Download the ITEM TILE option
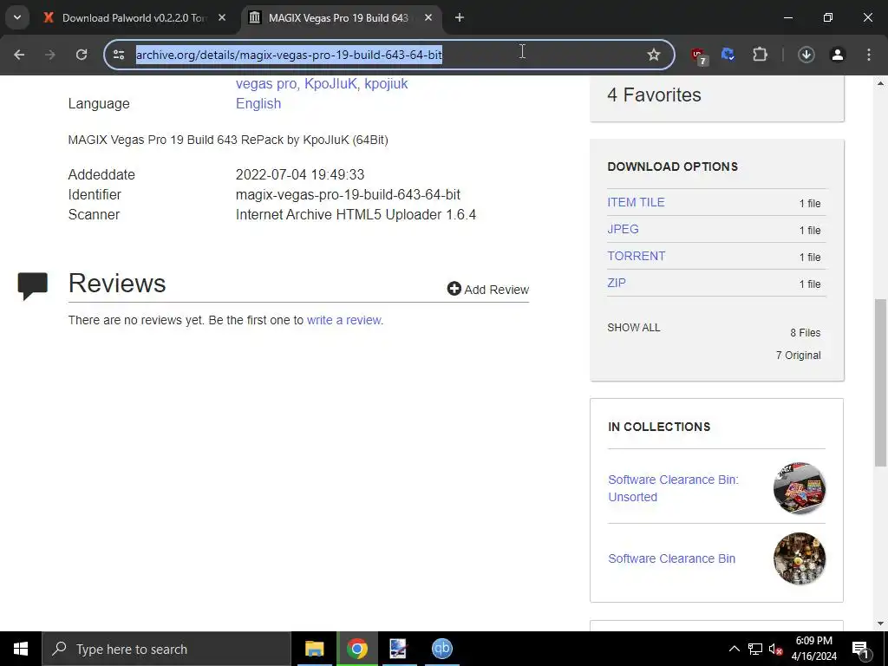The height and width of the screenshot is (666, 888). point(636,202)
